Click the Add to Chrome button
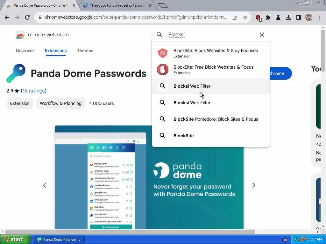 coord(280,73)
